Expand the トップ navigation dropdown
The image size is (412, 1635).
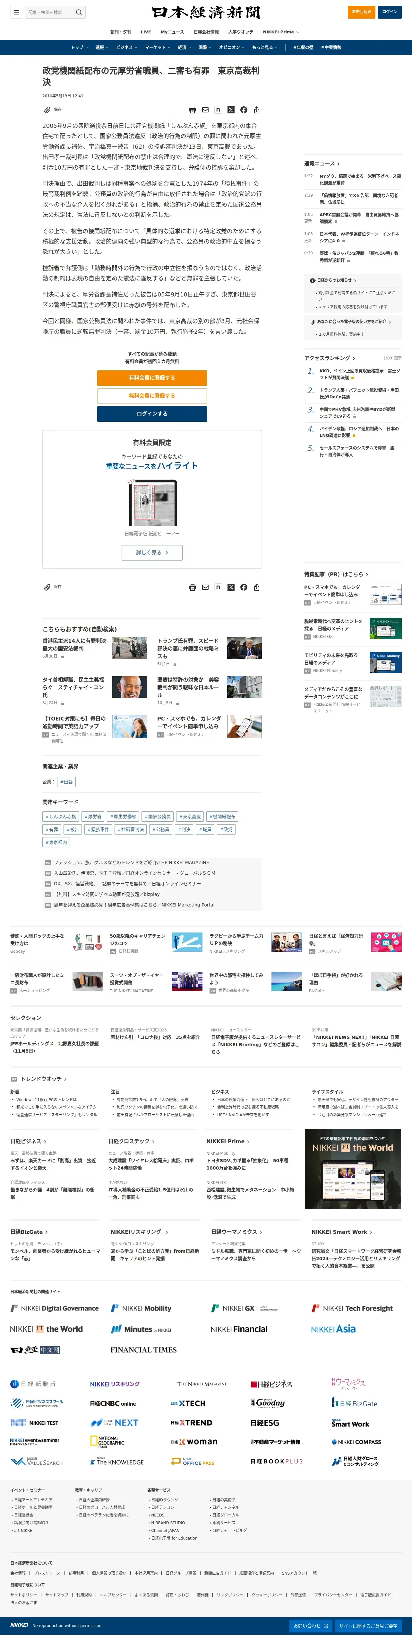pos(79,48)
